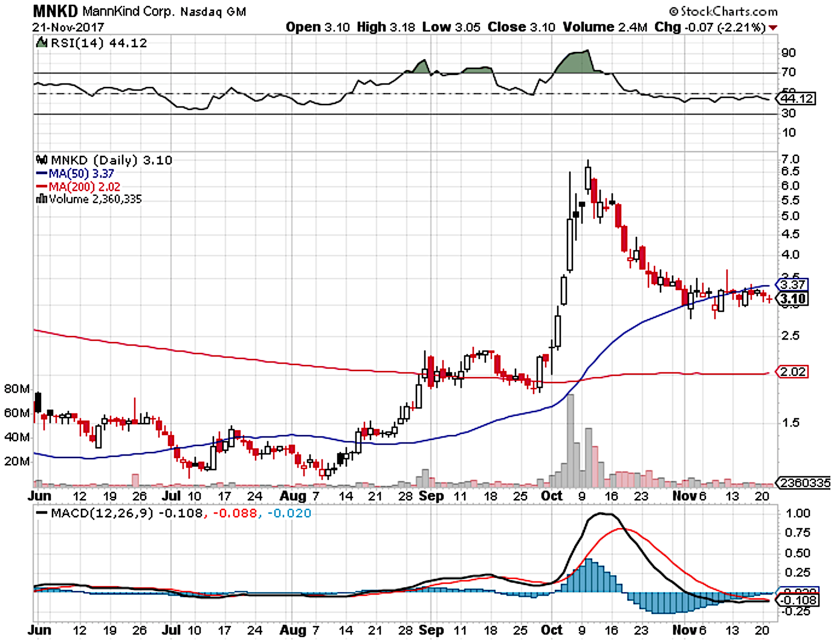
Task: Click the 70 level on RSI axis
Action: pos(789,73)
